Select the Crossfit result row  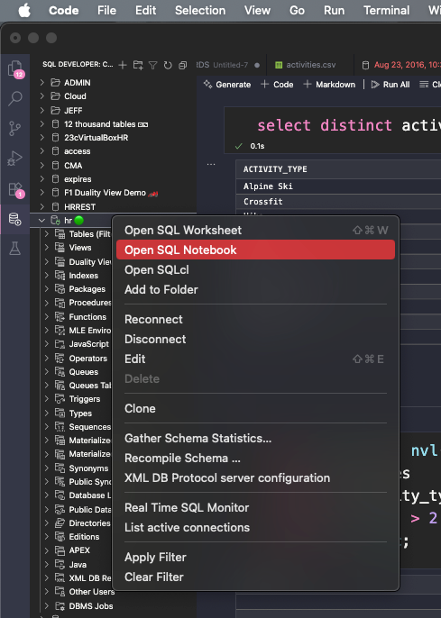pyautogui.click(x=338, y=202)
